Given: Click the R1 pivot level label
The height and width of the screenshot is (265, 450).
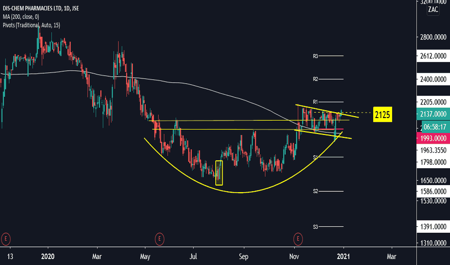Looking at the screenshot, I should (x=315, y=102).
